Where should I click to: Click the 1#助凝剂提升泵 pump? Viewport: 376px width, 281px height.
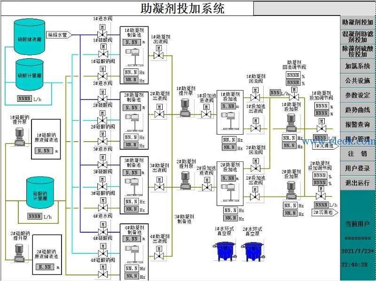[185, 108]
